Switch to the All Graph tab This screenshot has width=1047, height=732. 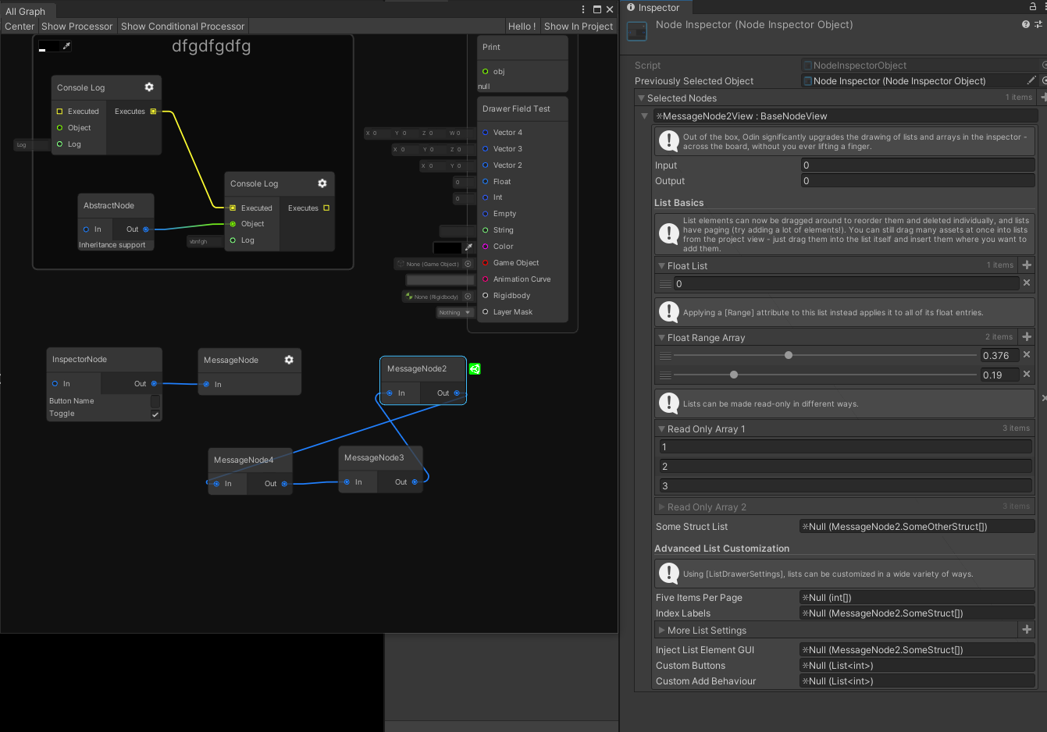[27, 11]
